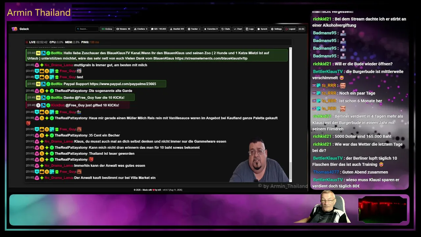Click TheRealPattayatony name in 'alte Garde' message

[x=71, y=91]
